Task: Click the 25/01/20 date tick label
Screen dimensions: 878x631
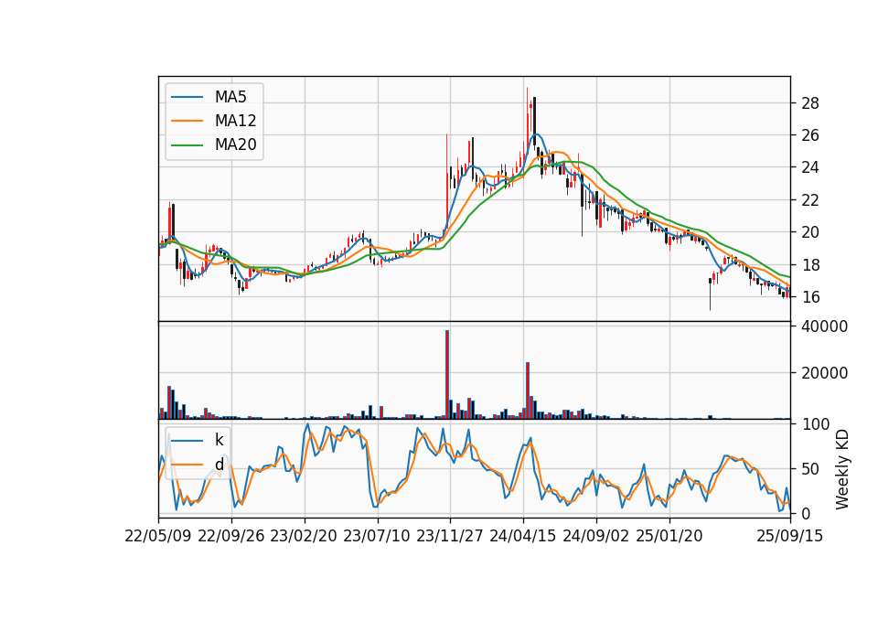Action: tap(669, 537)
